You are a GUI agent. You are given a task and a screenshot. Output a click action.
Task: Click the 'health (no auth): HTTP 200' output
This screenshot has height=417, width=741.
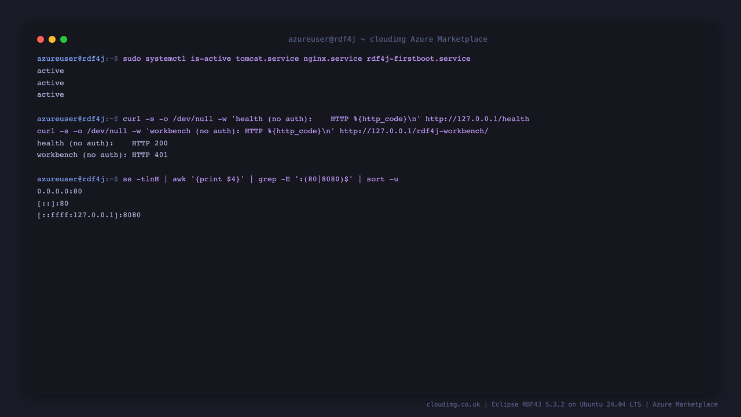tap(102, 143)
